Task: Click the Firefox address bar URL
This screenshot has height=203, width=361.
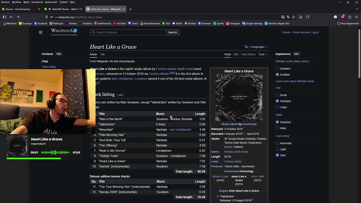Action: pos(79,17)
